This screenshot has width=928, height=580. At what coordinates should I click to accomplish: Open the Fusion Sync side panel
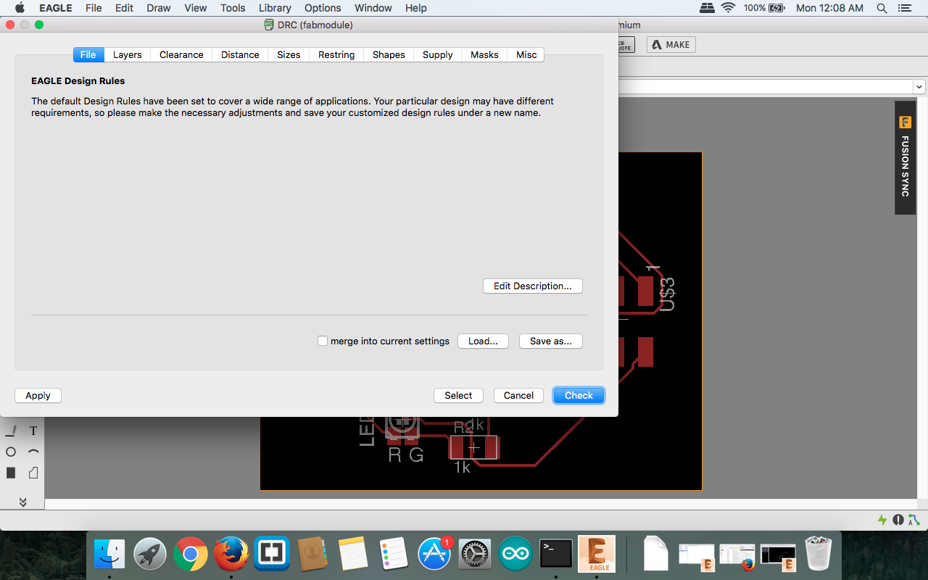905,157
